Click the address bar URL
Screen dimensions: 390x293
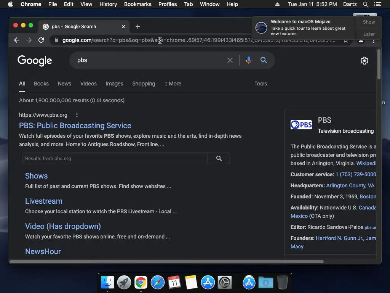(x=198, y=40)
